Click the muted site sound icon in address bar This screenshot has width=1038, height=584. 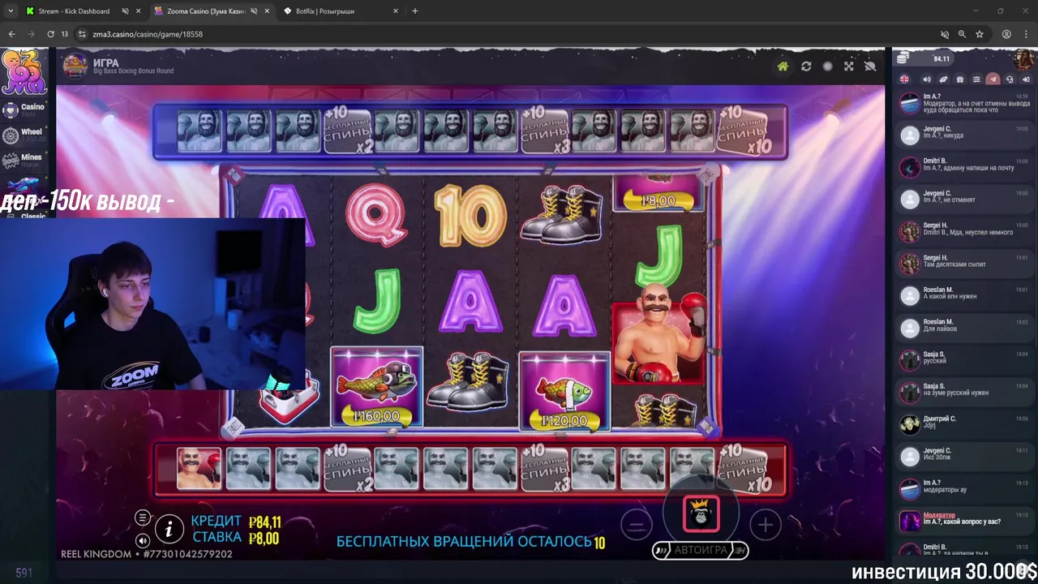944,34
